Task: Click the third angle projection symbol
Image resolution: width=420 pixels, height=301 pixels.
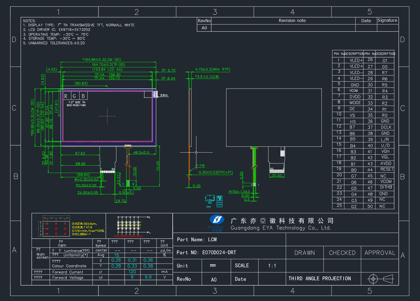Action: [x=381, y=279]
